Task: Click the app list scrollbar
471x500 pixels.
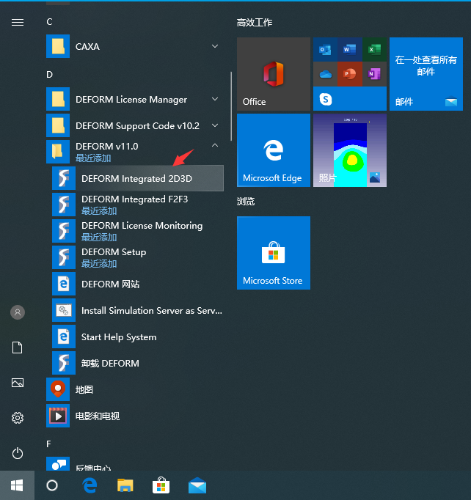Action: pos(231,106)
